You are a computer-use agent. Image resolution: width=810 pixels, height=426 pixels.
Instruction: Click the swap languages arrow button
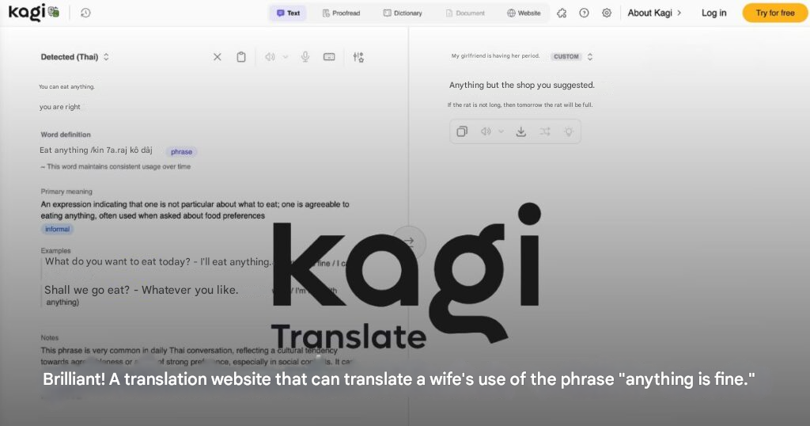tap(409, 242)
